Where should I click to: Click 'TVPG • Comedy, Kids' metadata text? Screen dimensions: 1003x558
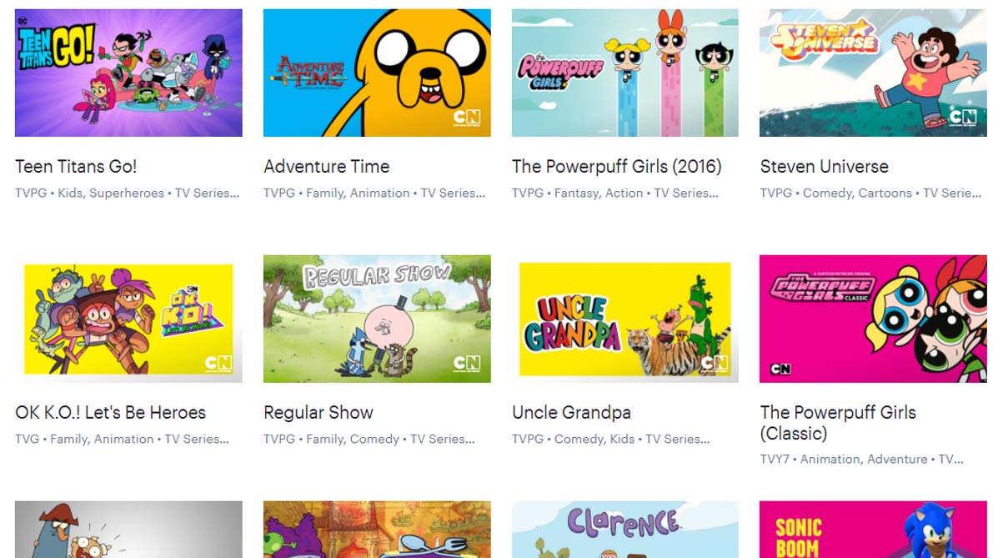(611, 439)
